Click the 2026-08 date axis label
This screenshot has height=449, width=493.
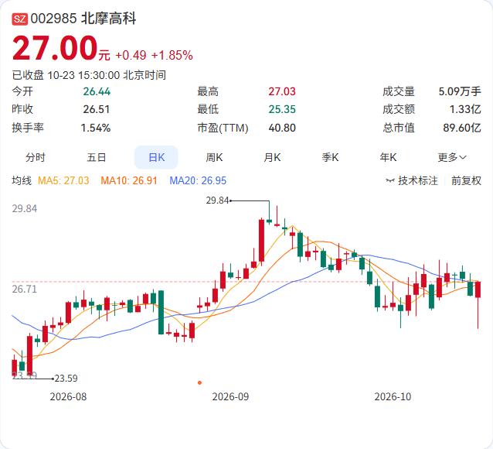(68, 396)
